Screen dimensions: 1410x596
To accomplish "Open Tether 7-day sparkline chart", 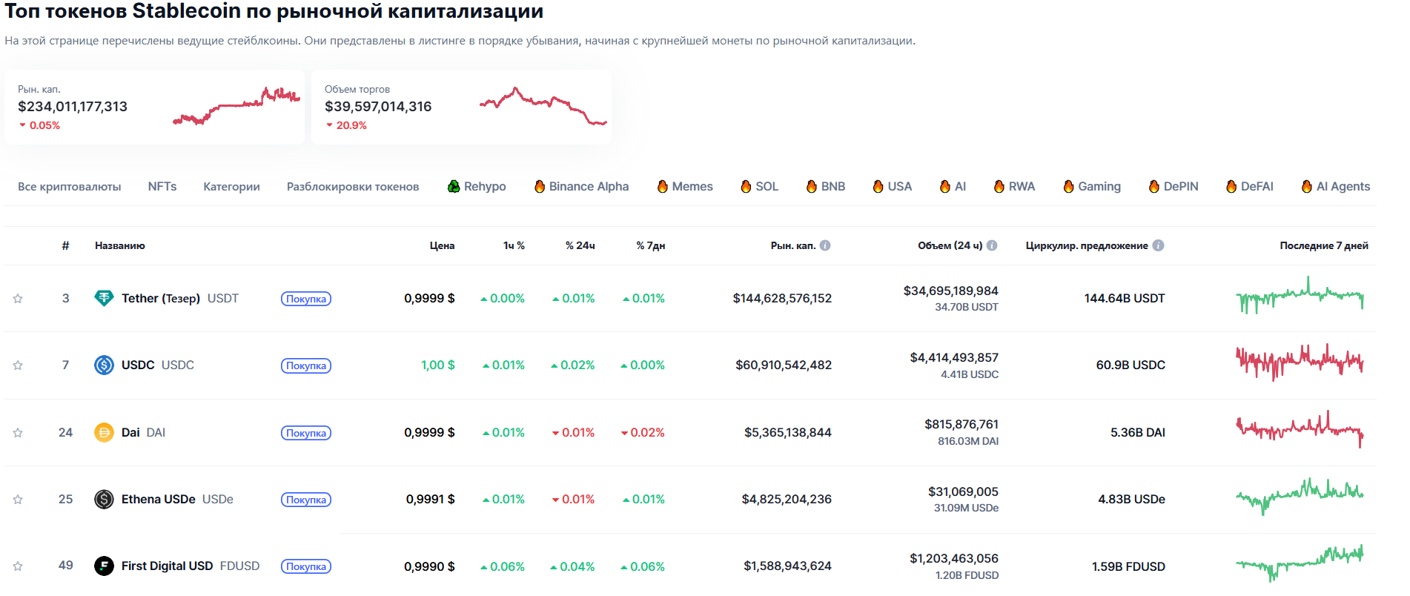I will [x=1300, y=297].
